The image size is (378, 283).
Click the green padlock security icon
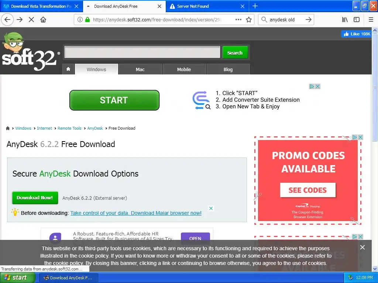click(x=87, y=20)
